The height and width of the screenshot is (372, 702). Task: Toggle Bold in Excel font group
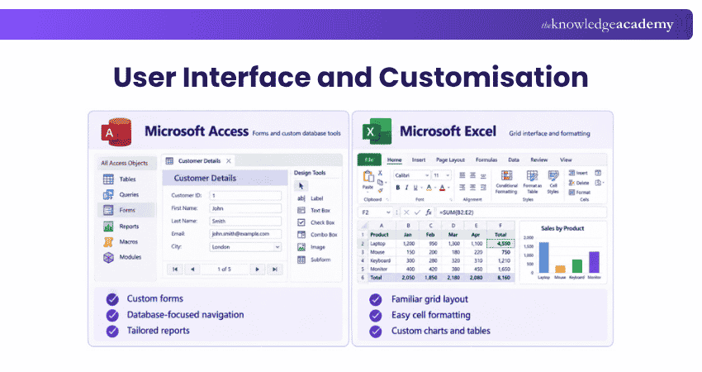[x=398, y=188]
